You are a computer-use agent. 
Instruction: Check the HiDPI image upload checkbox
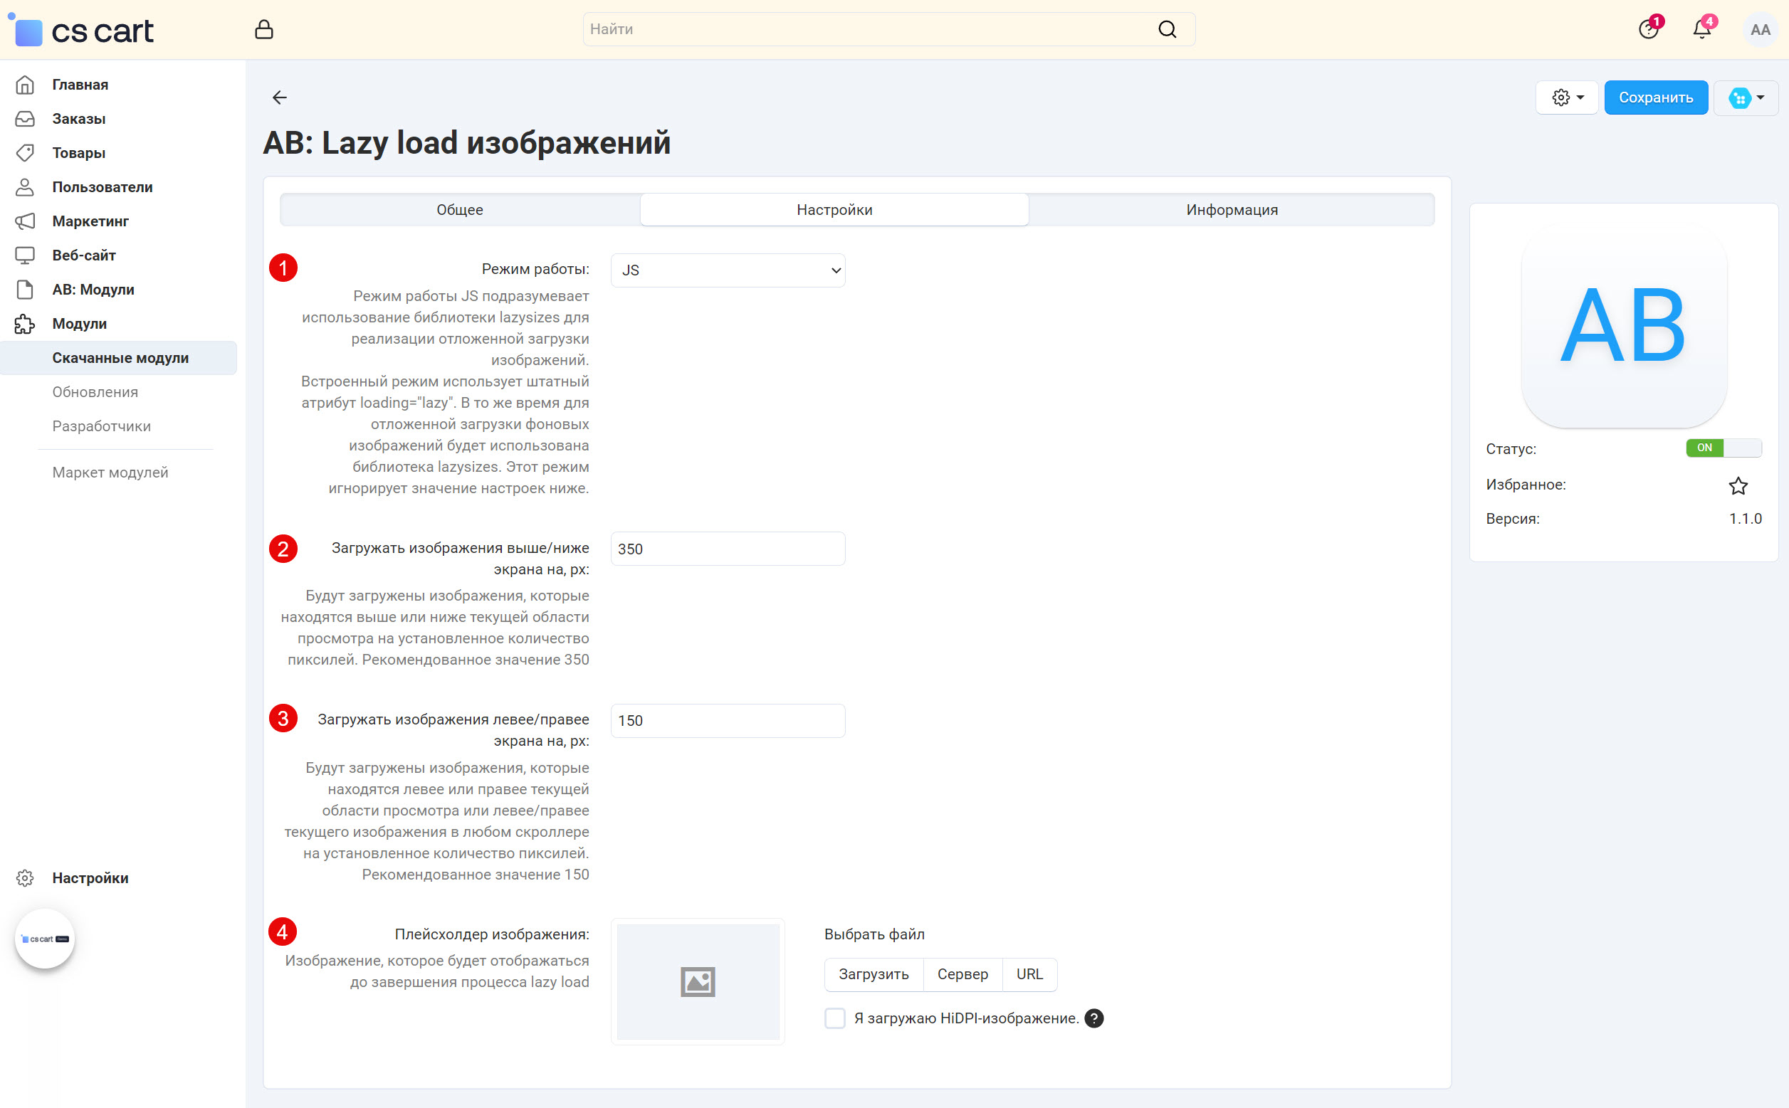click(x=835, y=1018)
